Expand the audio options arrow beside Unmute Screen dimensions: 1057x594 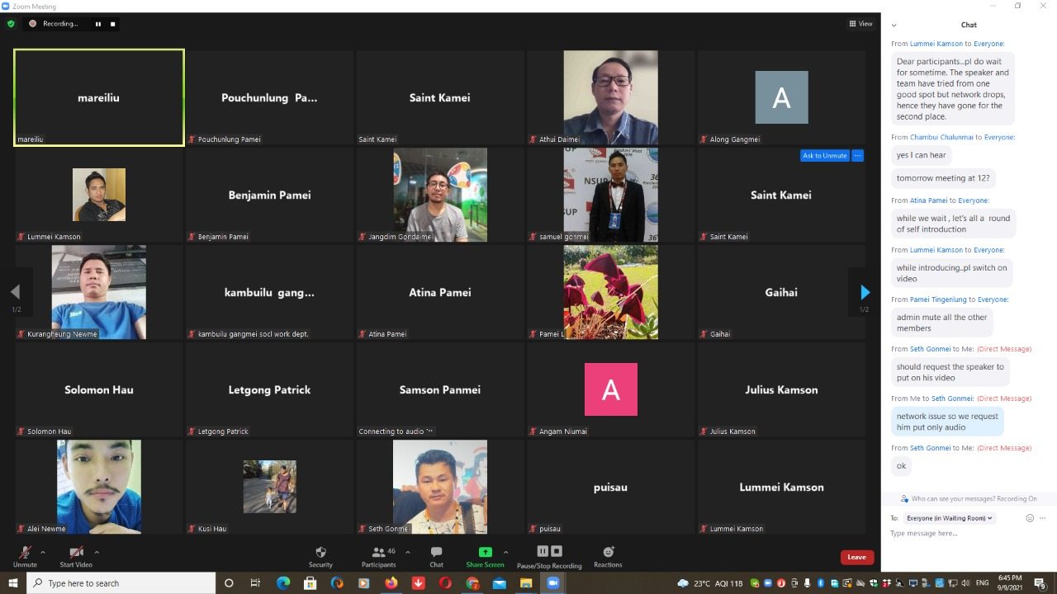click(x=43, y=552)
